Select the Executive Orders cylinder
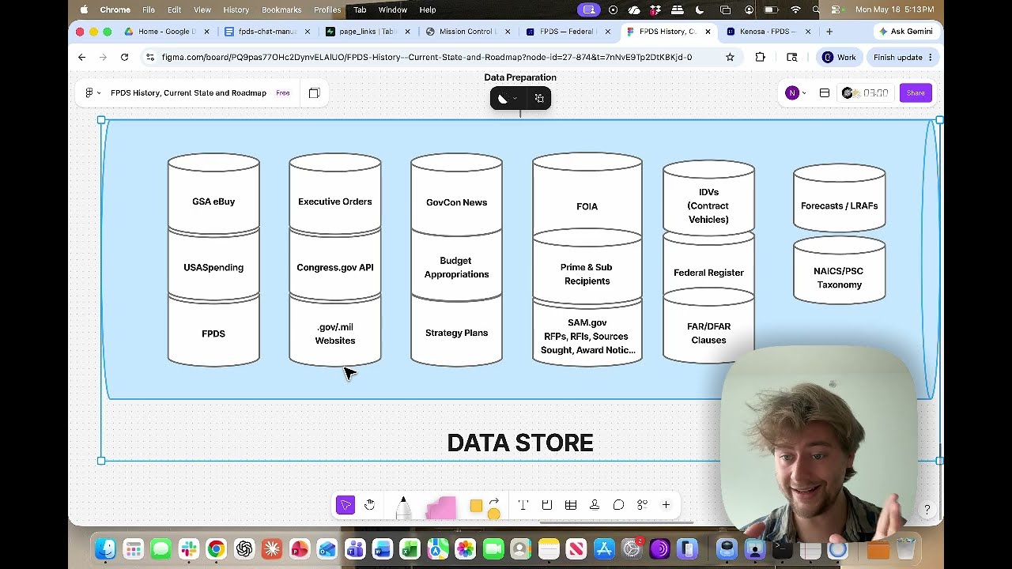This screenshot has height=569, width=1012. [335, 195]
